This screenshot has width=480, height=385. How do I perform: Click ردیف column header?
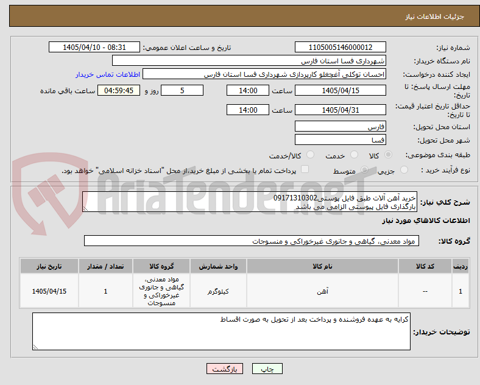tap(461, 266)
